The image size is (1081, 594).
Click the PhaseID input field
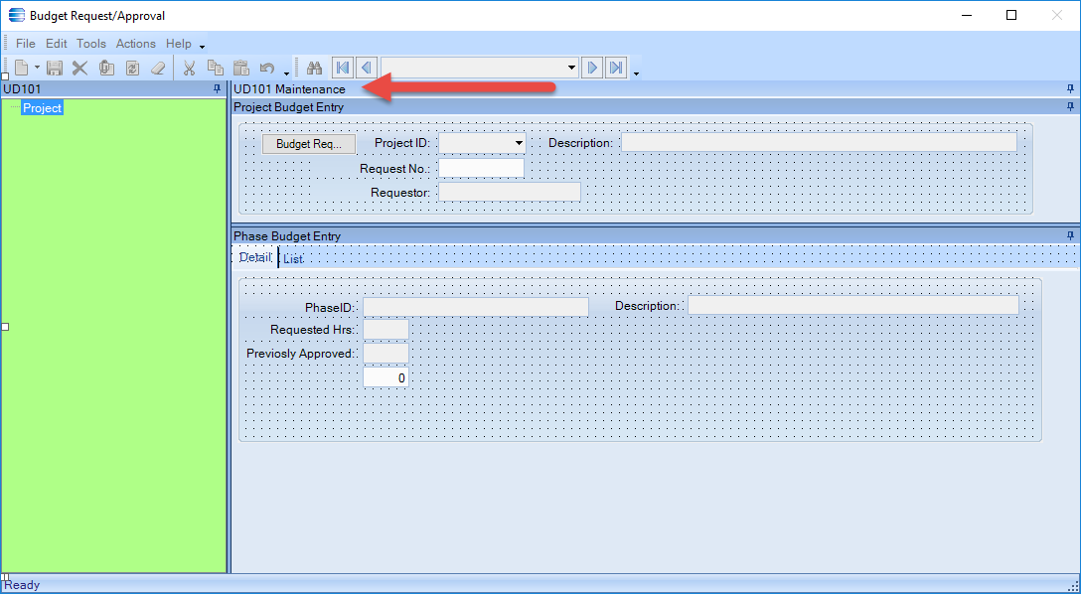point(476,307)
